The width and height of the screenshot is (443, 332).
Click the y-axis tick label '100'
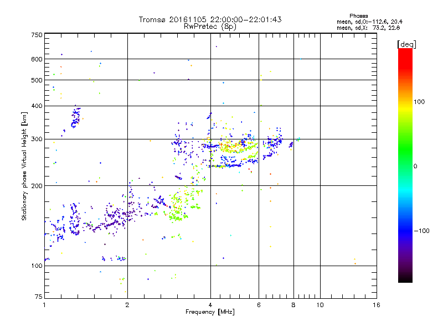click(37, 266)
